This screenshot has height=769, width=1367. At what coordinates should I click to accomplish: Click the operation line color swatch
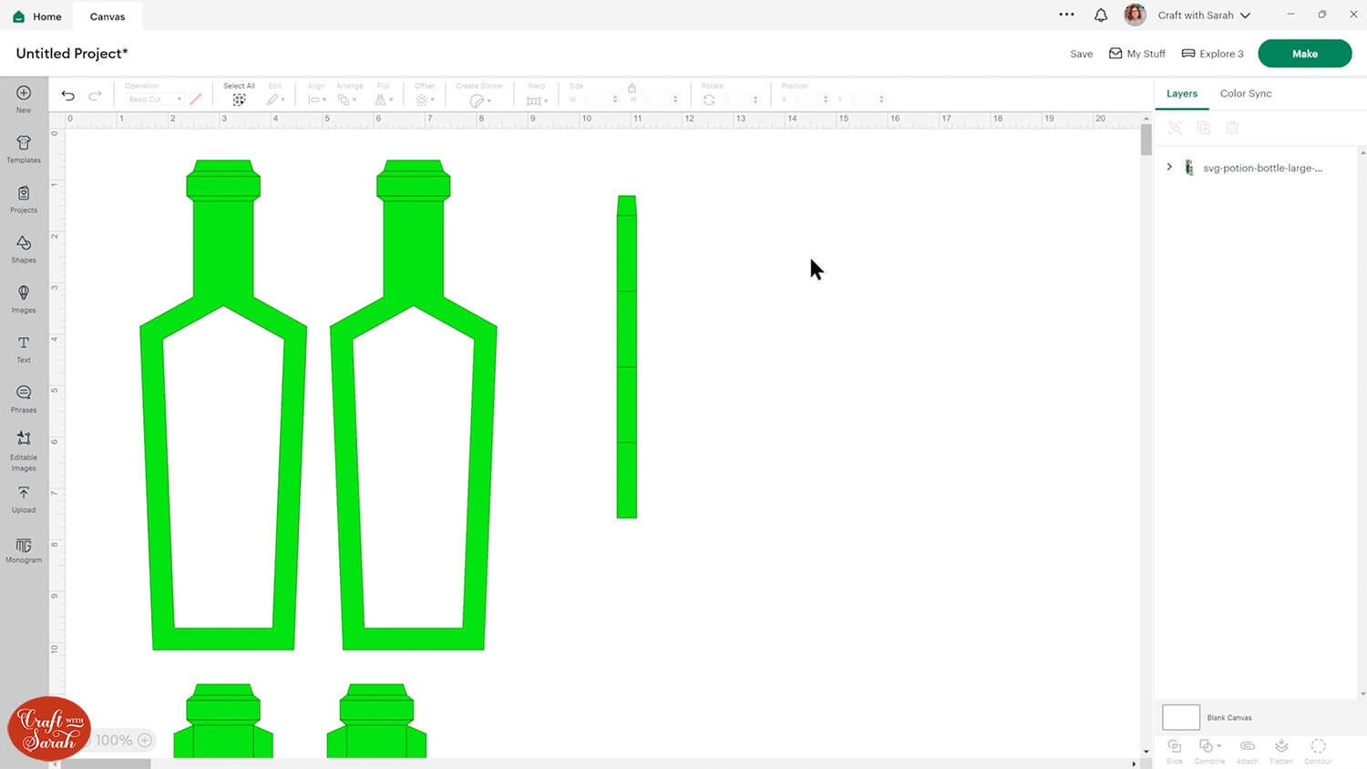click(x=196, y=99)
